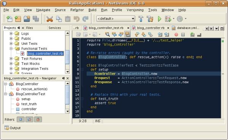The width and height of the screenshot is (228, 140).
Task: Clean and Build Main Project icon
Action: (x=150, y=19)
